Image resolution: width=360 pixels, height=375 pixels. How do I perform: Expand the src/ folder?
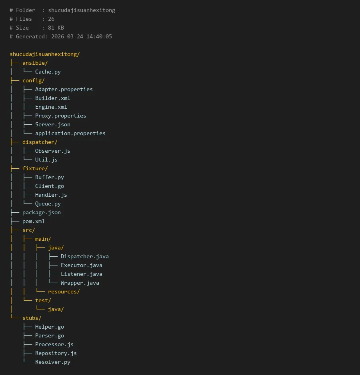(x=29, y=230)
